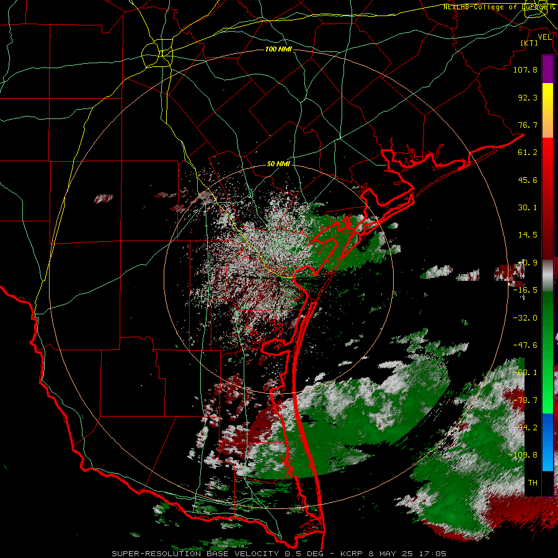Click the [KT] units label
The height and width of the screenshot is (558, 558).
pyautogui.click(x=529, y=43)
